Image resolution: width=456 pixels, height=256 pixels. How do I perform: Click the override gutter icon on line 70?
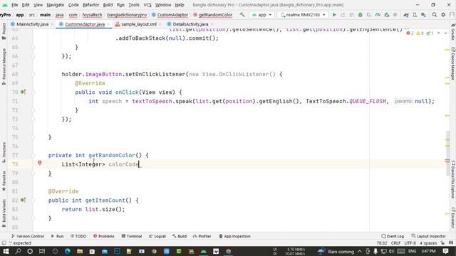pyautogui.click(x=23, y=92)
